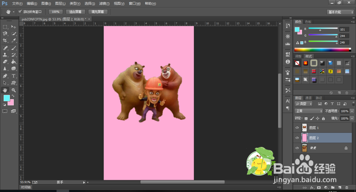Toggle the 滚动所有窗口 checkbox
The width and height of the screenshot is (356, 192).
click(20, 12)
